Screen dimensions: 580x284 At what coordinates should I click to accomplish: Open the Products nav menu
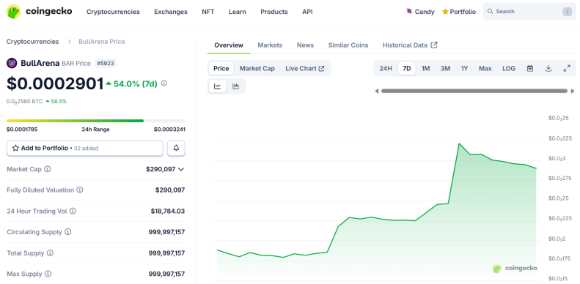274,12
